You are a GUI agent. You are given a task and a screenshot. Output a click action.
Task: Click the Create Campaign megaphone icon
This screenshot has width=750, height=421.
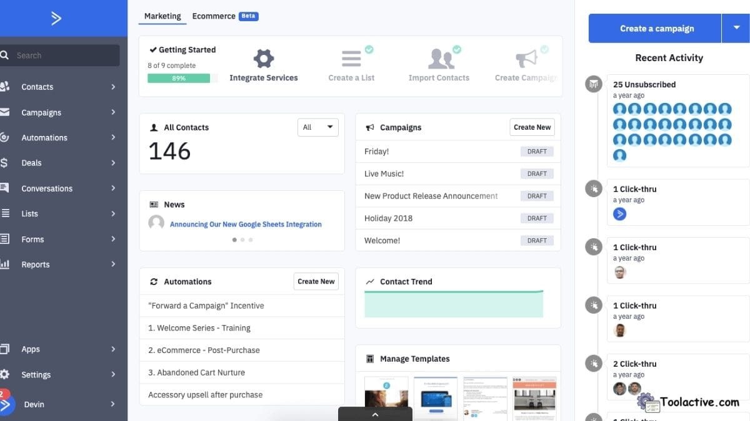[527, 57]
